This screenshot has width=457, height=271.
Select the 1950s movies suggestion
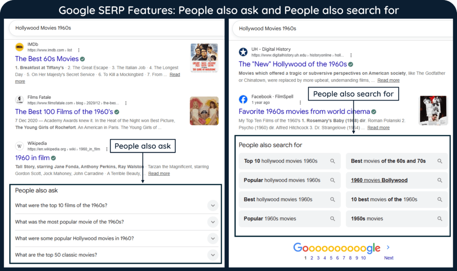point(397,219)
